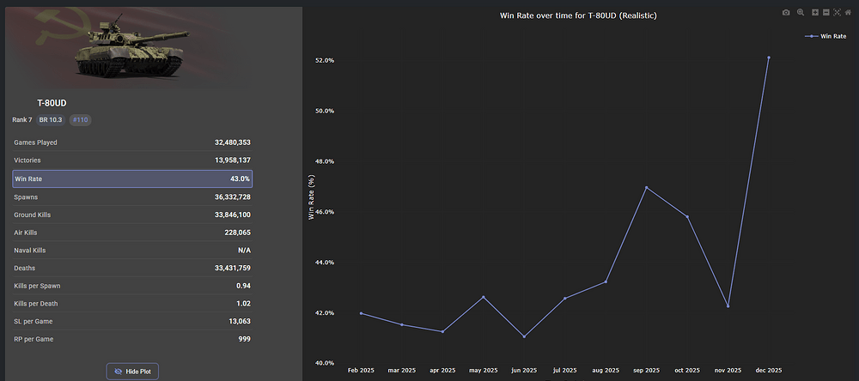This screenshot has height=381, width=859.
Task: Show the Ground Kills stat row
Action: tap(132, 215)
